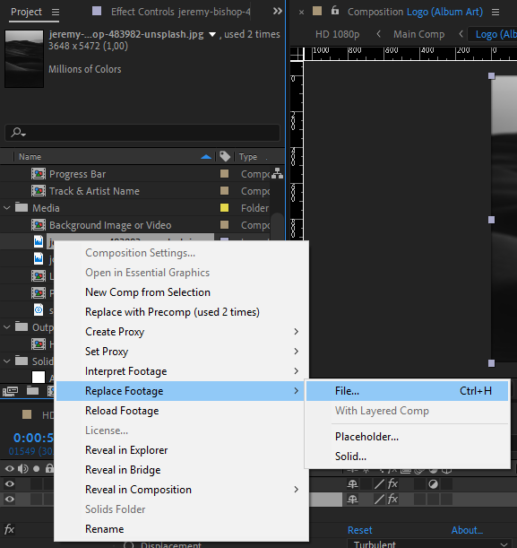Collapse the Media folder
The height and width of the screenshot is (548, 517).
7,208
